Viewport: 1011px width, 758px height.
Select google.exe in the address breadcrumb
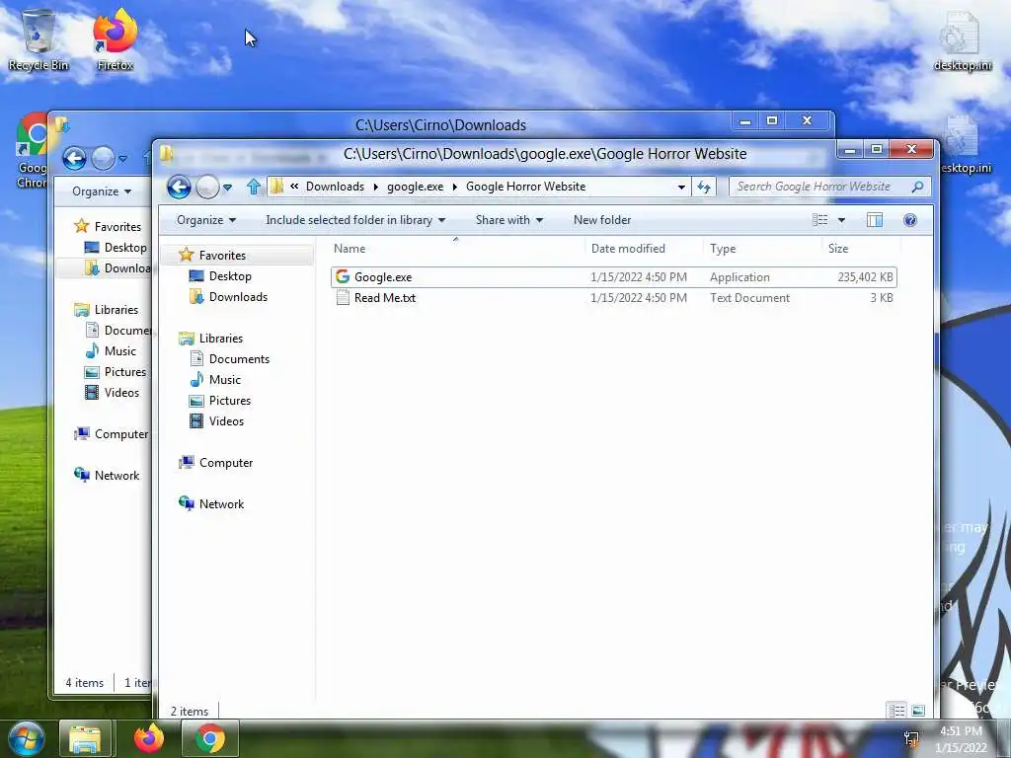coord(415,187)
